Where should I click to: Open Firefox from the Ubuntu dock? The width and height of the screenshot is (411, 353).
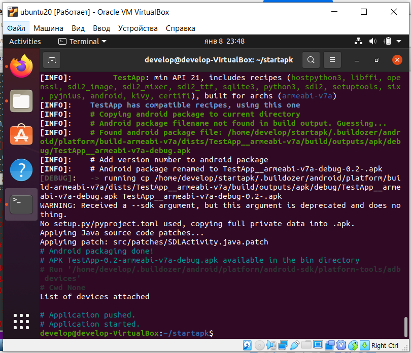pyautogui.click(x=21, y=66)
